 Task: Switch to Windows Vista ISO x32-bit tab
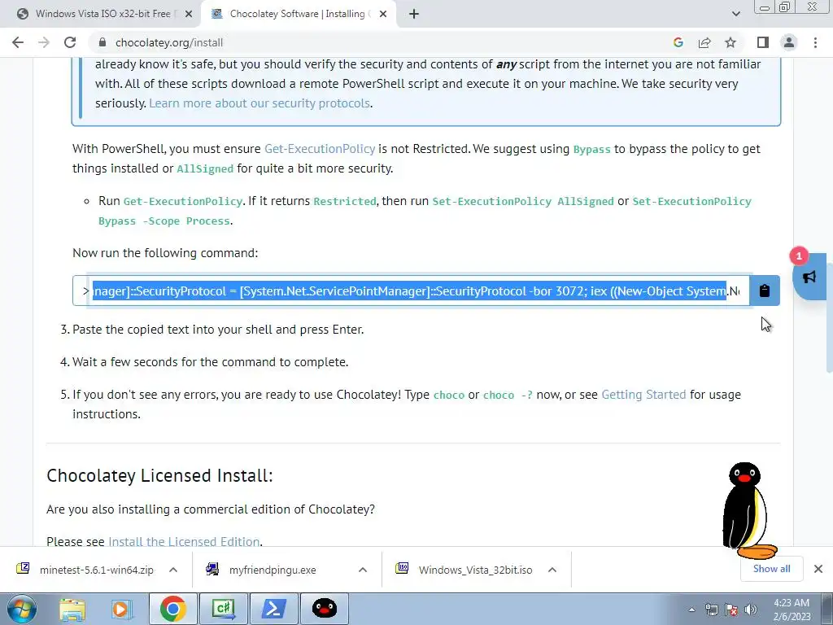click(x=104, y=14)
